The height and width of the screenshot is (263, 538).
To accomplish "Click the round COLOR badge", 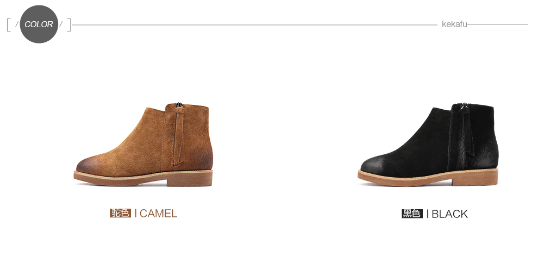I will pyautogui.click(x=39, y=24).
